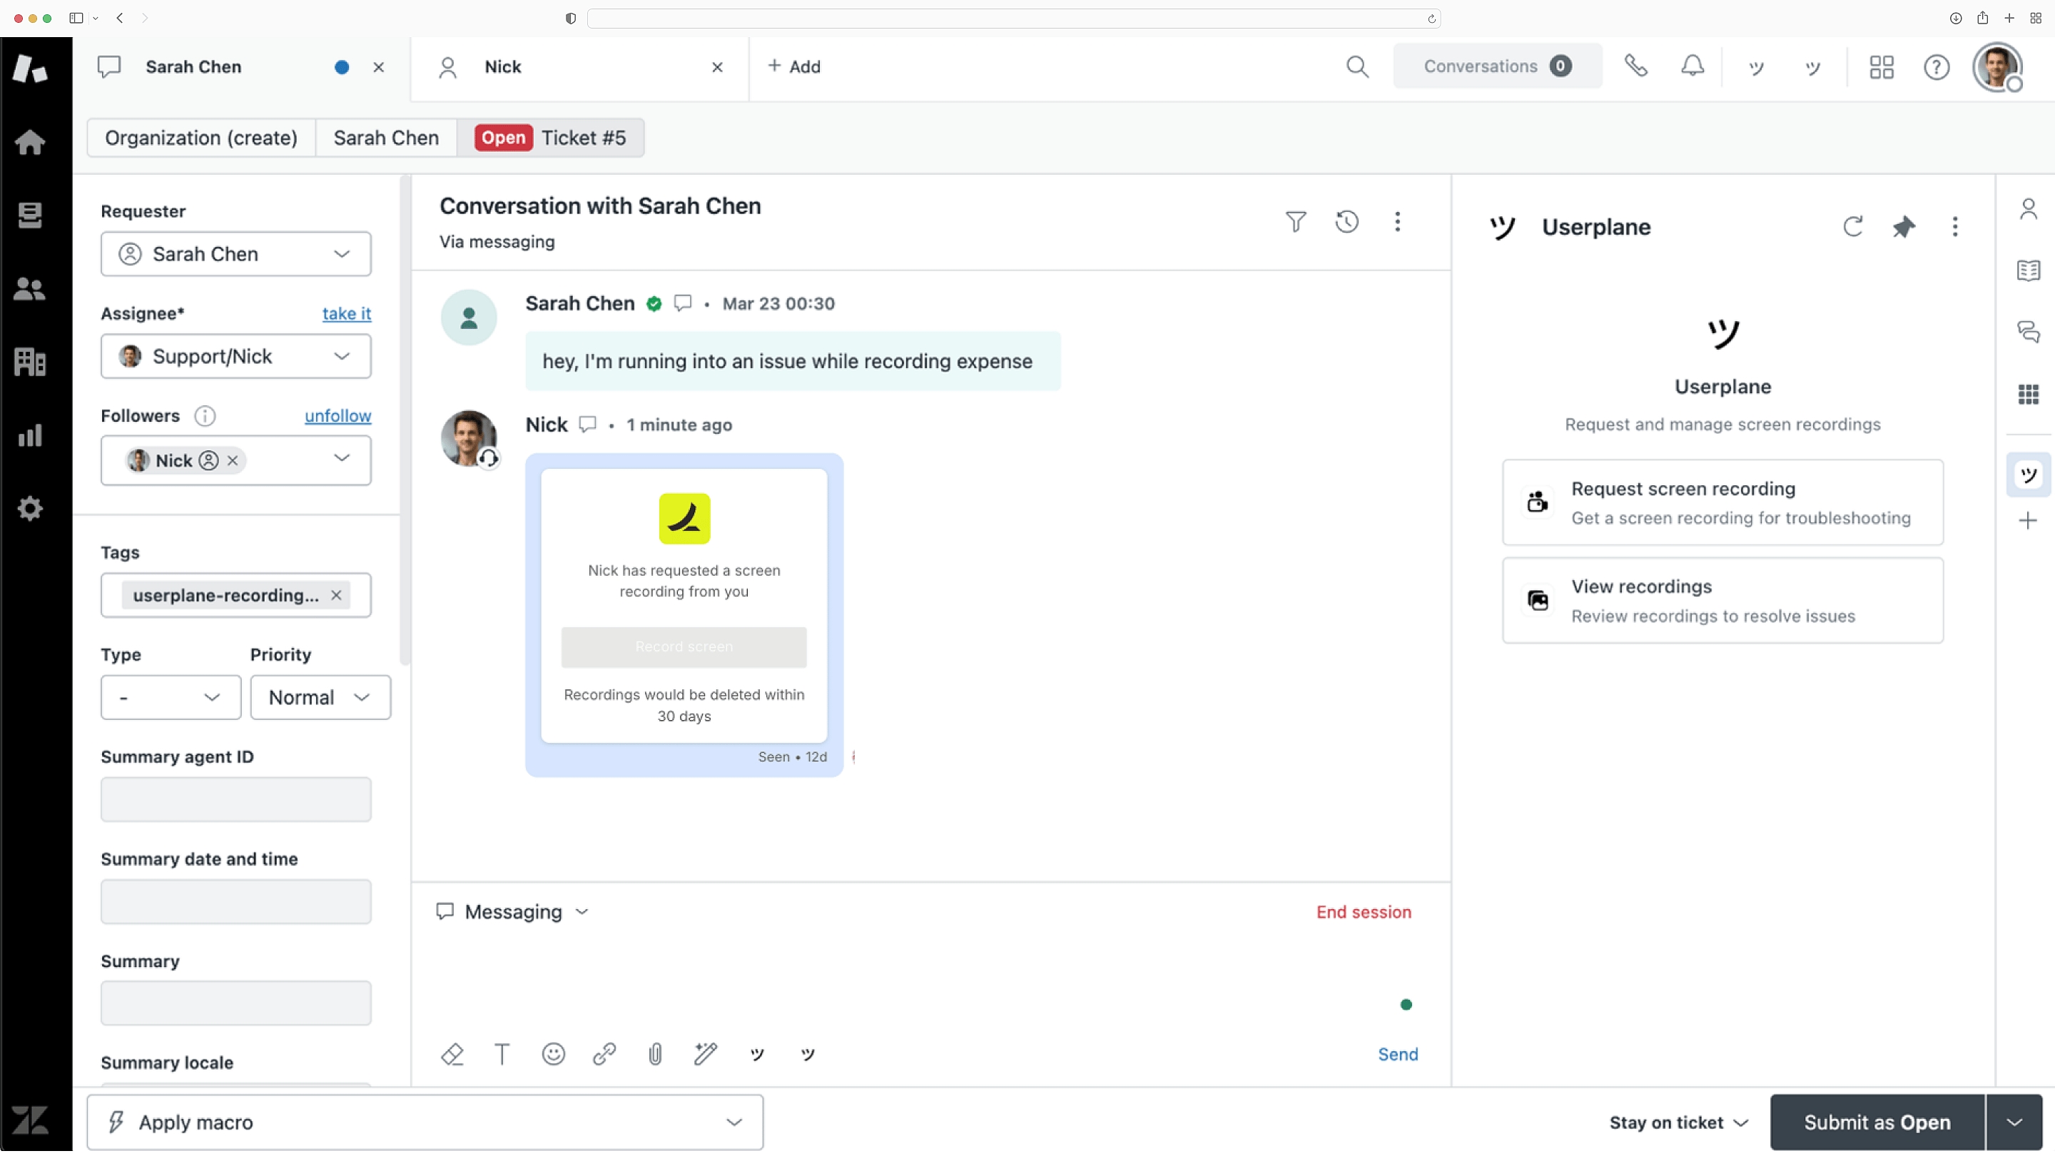Expand the Assignee Support/Nick dropdown

coord(236,357)
